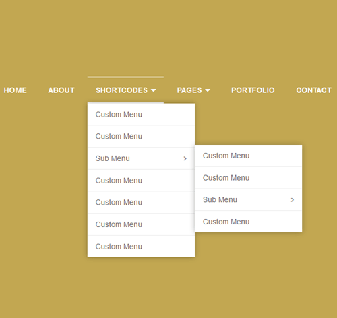Pick the fifth entry of the SHORTCODES dropdown

pyautogui.click(x=141, y=202)
